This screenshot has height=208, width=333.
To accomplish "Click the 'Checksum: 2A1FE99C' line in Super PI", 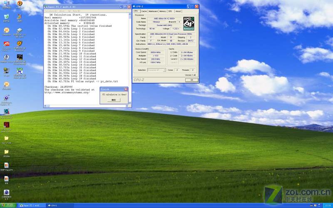I will (x=59, y=87).
